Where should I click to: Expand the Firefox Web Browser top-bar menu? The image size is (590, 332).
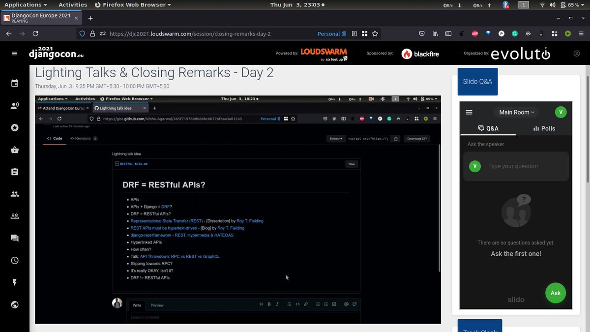tap(133, 4)
